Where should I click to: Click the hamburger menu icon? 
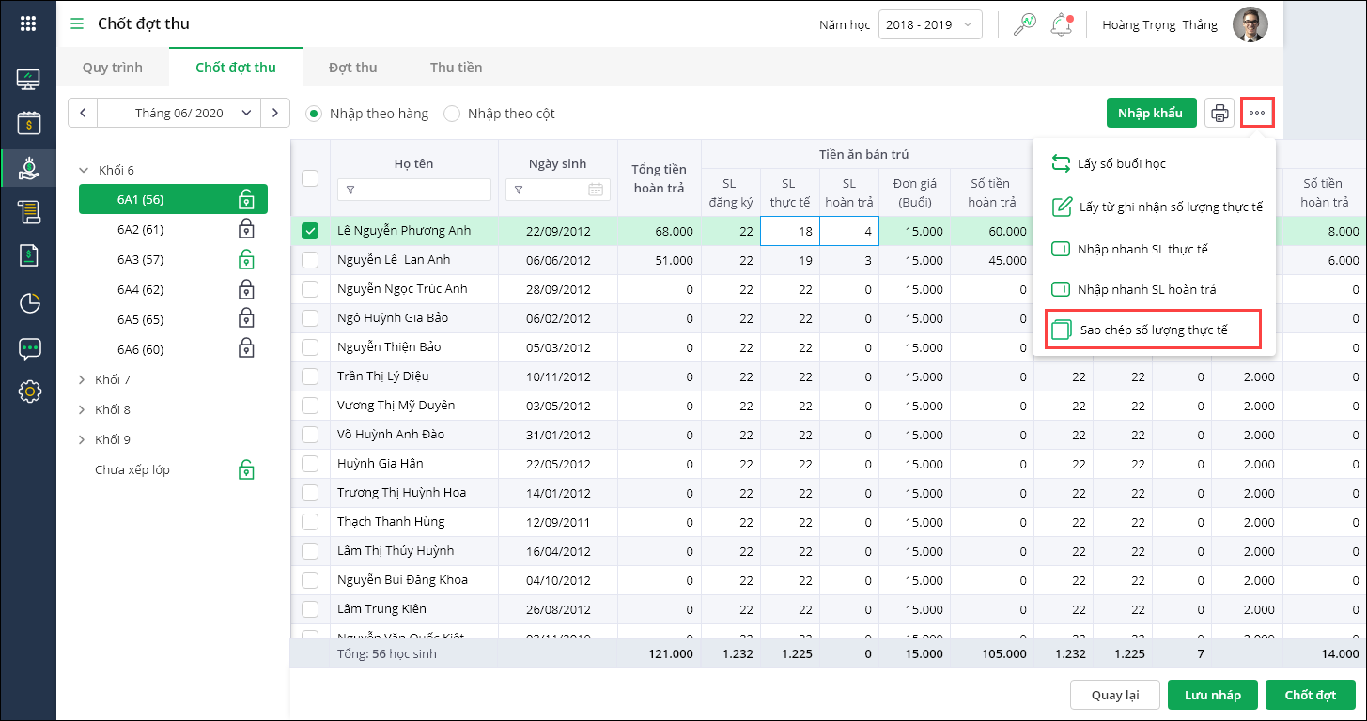[77, 23]
